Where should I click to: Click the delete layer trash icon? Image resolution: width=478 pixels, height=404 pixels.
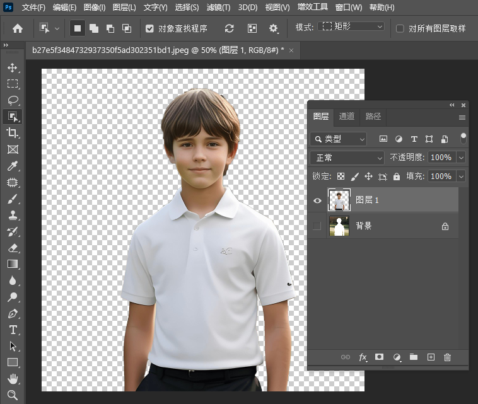(x=448, y=357)
